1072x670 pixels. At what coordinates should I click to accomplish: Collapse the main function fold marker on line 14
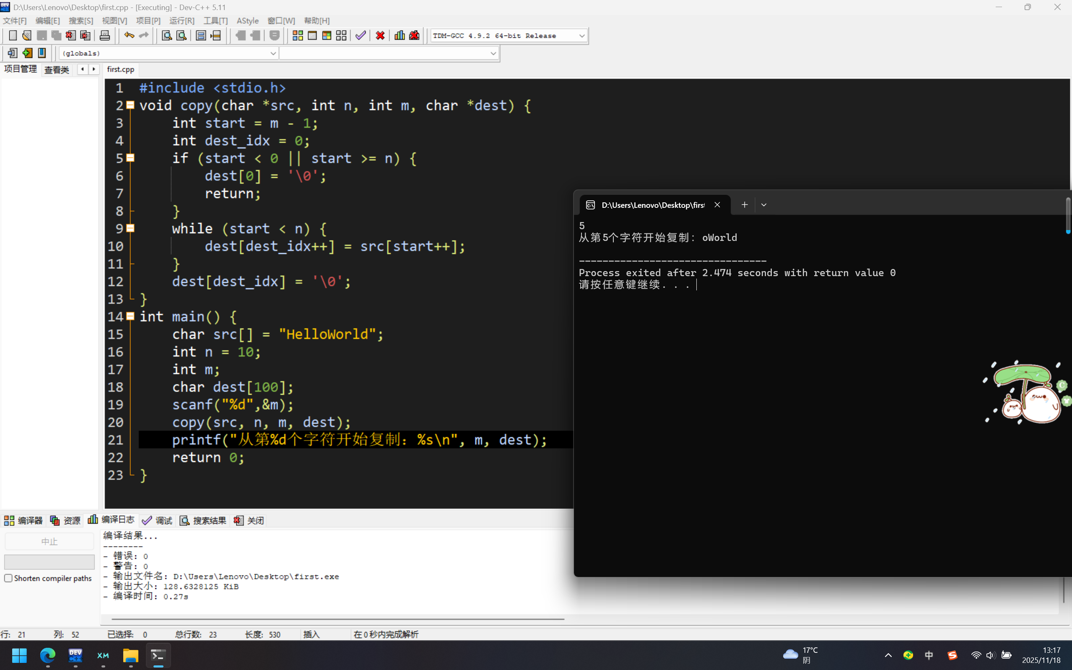130,316
